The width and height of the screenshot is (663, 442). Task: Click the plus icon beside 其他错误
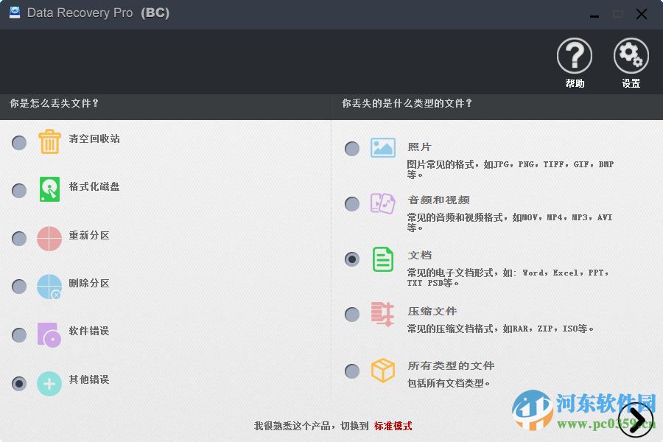coord(49,383)
